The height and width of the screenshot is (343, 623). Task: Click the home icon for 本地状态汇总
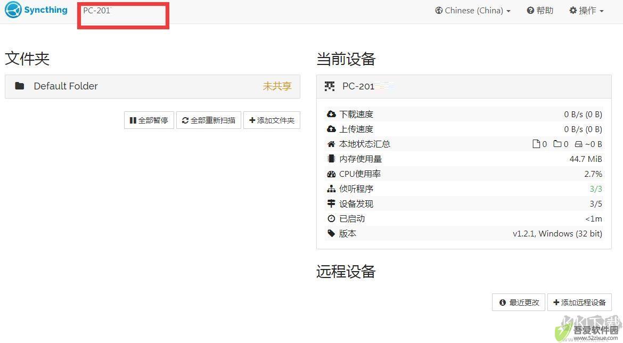coord(331,144)
